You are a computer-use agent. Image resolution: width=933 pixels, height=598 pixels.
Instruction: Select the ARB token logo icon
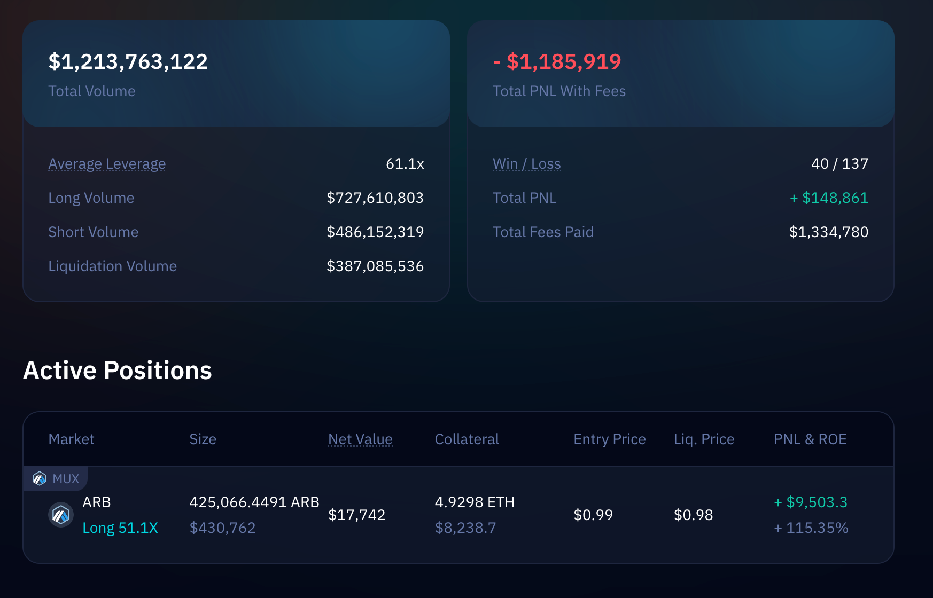pos(61,515)
